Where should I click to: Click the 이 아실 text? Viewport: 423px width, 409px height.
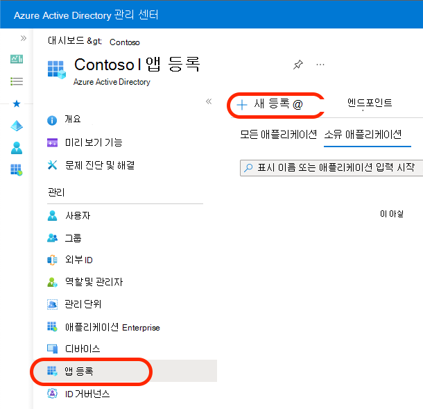pyautogui.click(x=392, y=214)
